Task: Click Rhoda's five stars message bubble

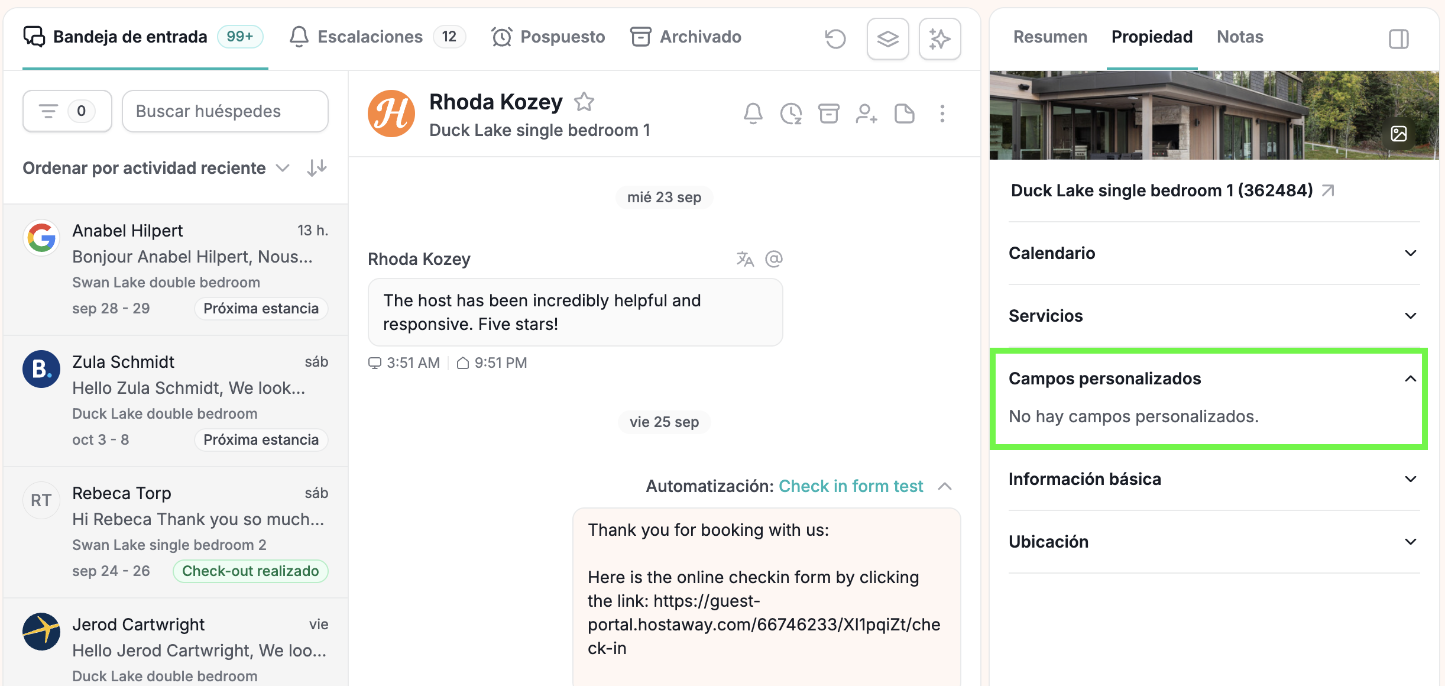Action: (x=575, y=312)
